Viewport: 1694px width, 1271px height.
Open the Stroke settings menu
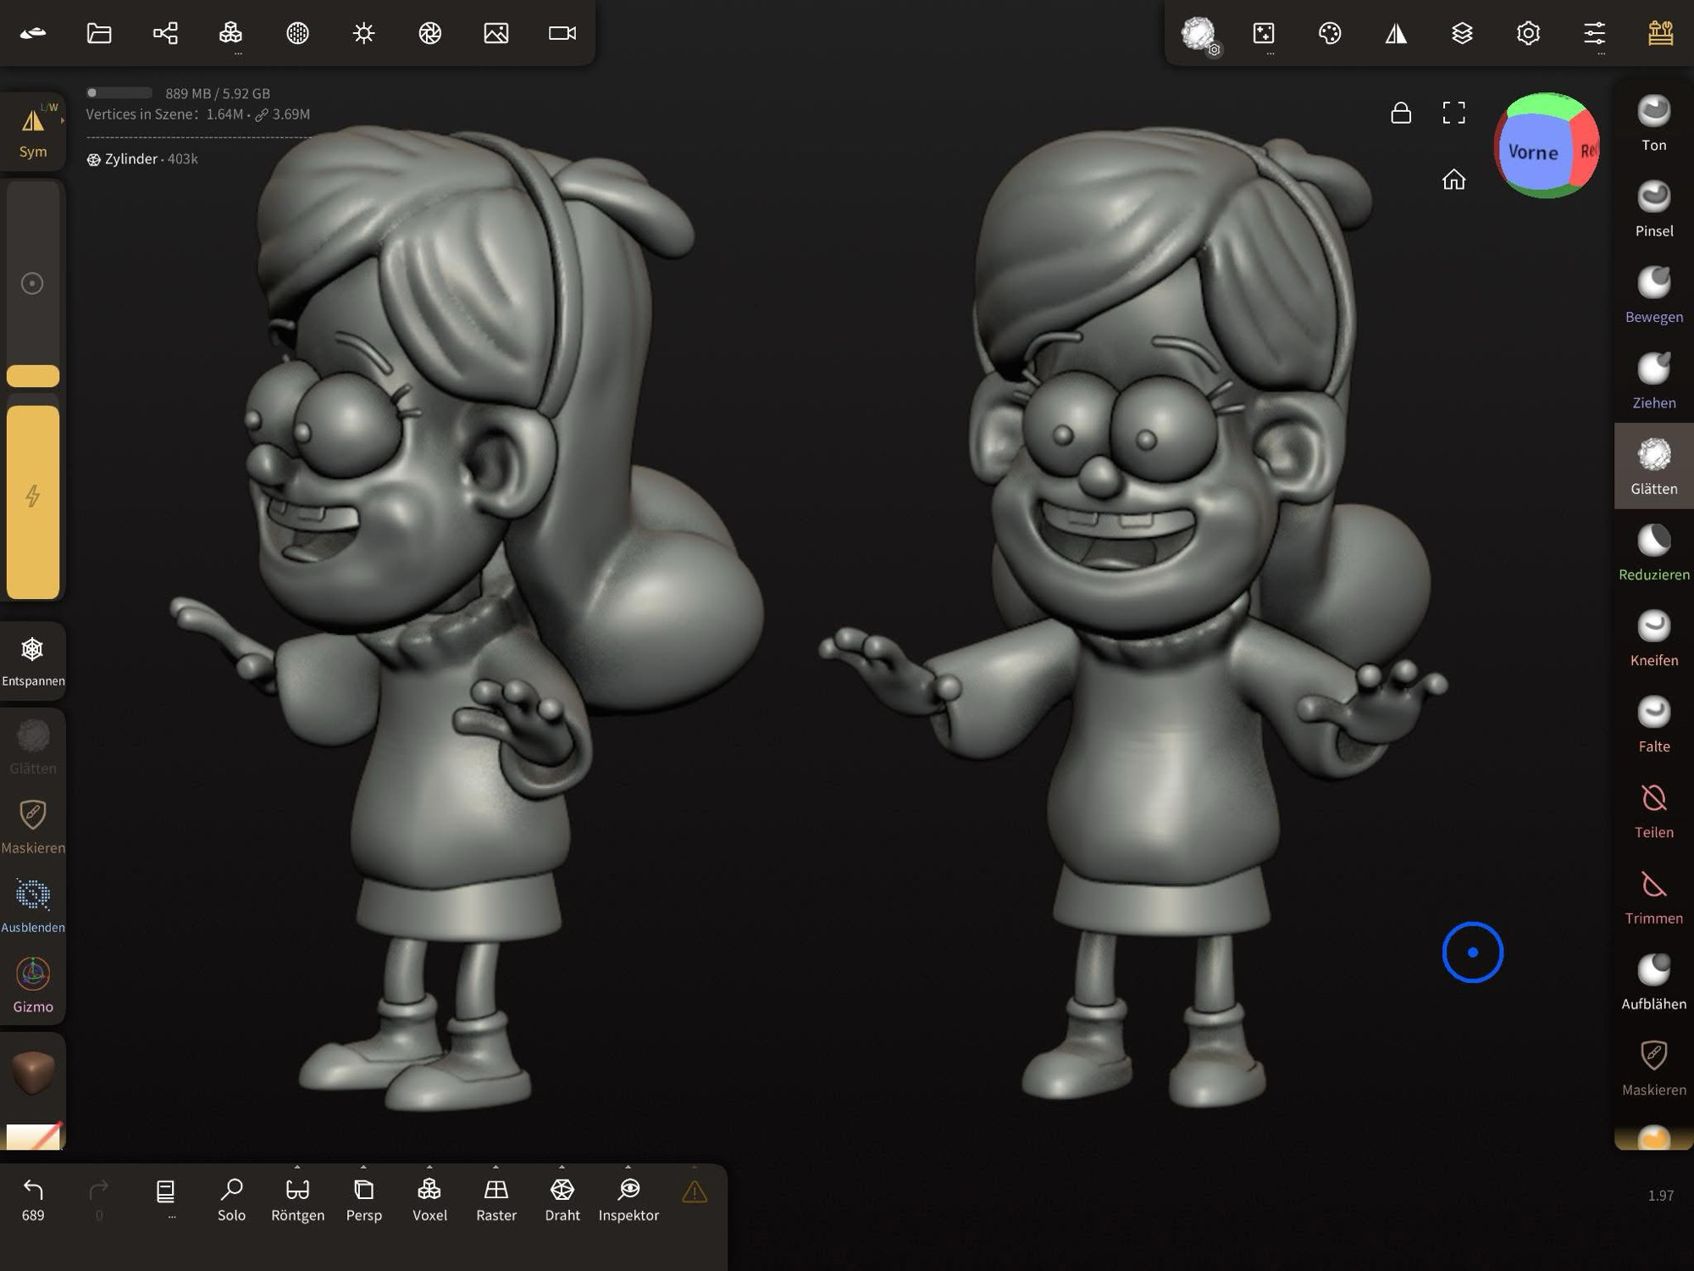[x=1264, y=33]
